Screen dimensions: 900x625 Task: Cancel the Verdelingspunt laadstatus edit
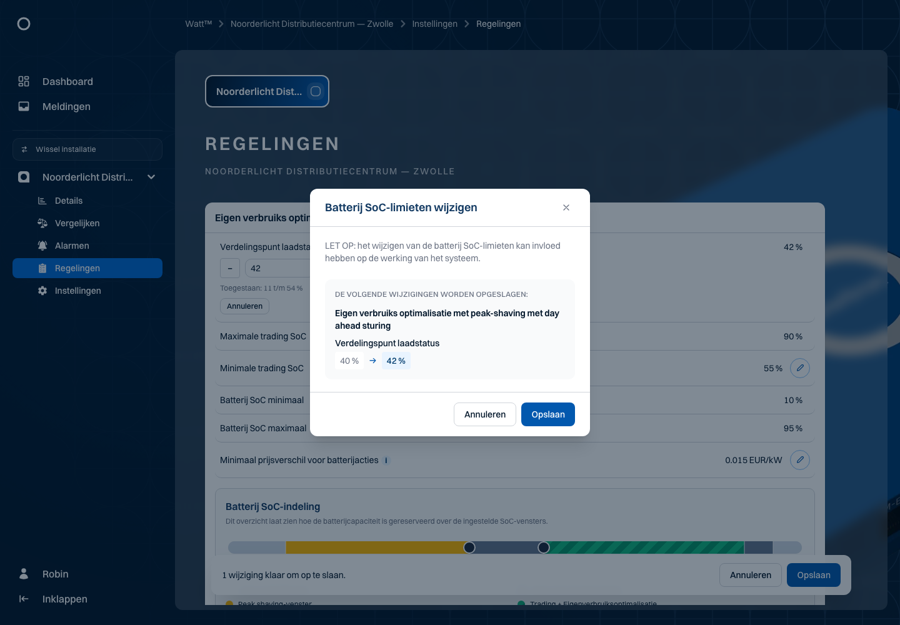coord(245,306)
